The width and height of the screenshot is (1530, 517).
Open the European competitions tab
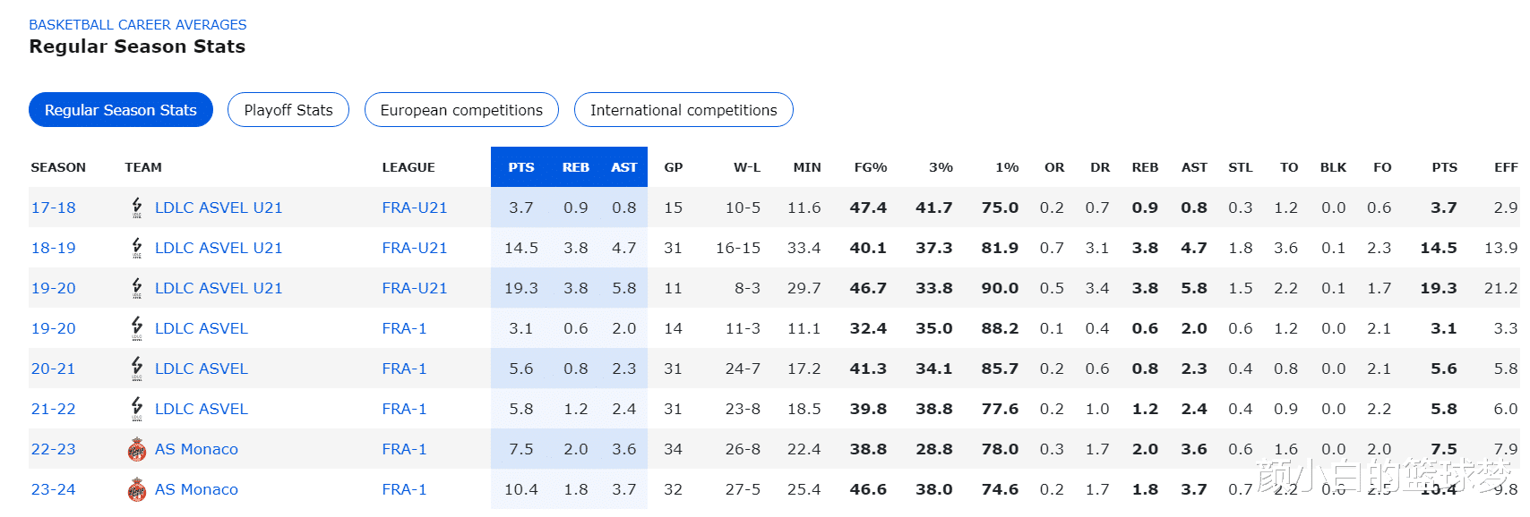click(x=461, y=110)
